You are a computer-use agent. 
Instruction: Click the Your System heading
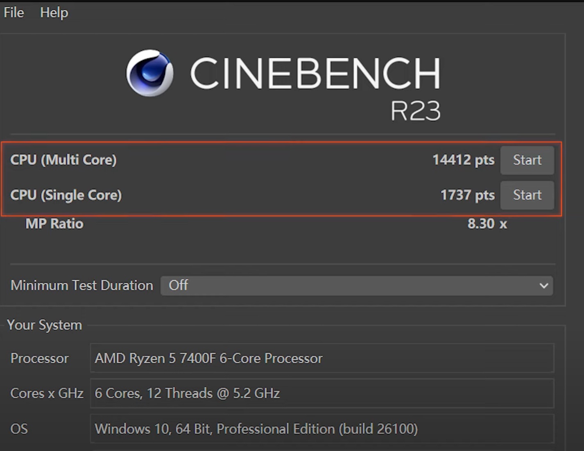click(x=45, y=325)
